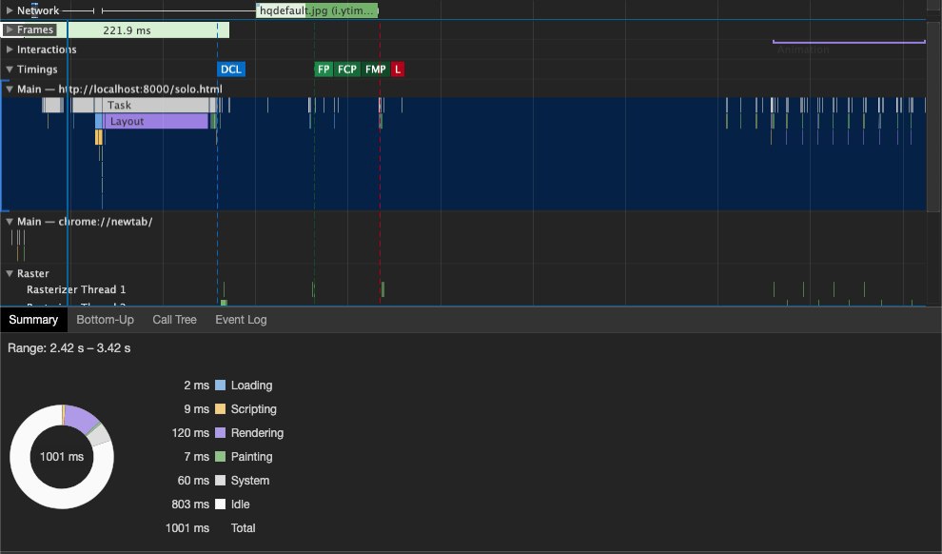Viewport: 942px width, 554px height.
Task: Expand the Network track
Action: coord(10,10)
